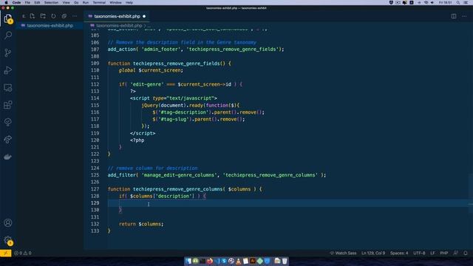Change file encoding via UTF-8
The width and height of the screenshot is (473, 266).
[x=419, y=253]
